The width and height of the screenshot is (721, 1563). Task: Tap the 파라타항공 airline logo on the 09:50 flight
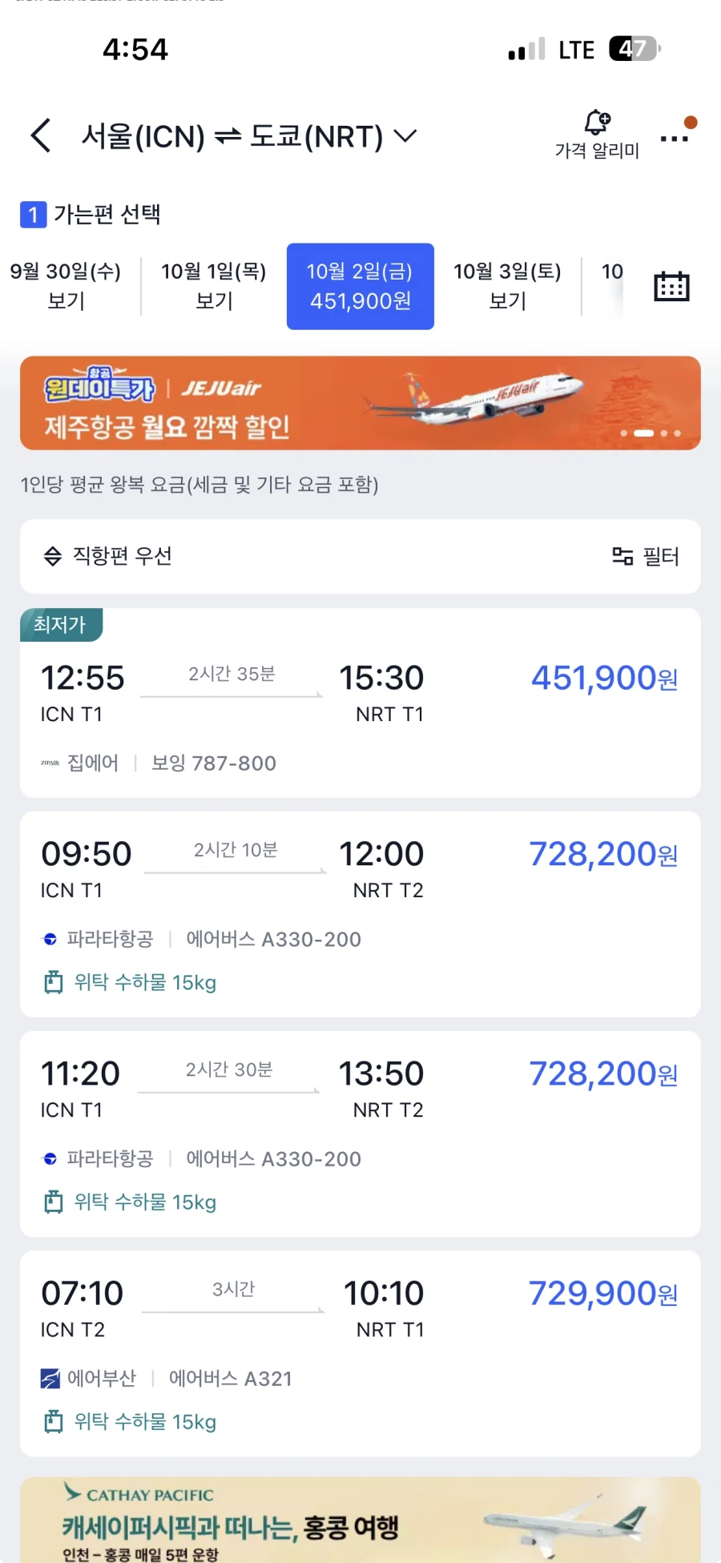(49, 938)
